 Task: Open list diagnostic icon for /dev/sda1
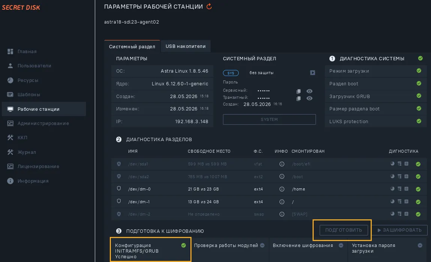pos(406,164)
